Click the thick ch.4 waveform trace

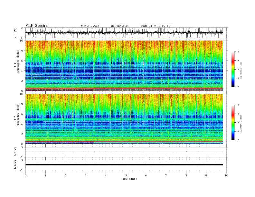(x=124, y=165)
